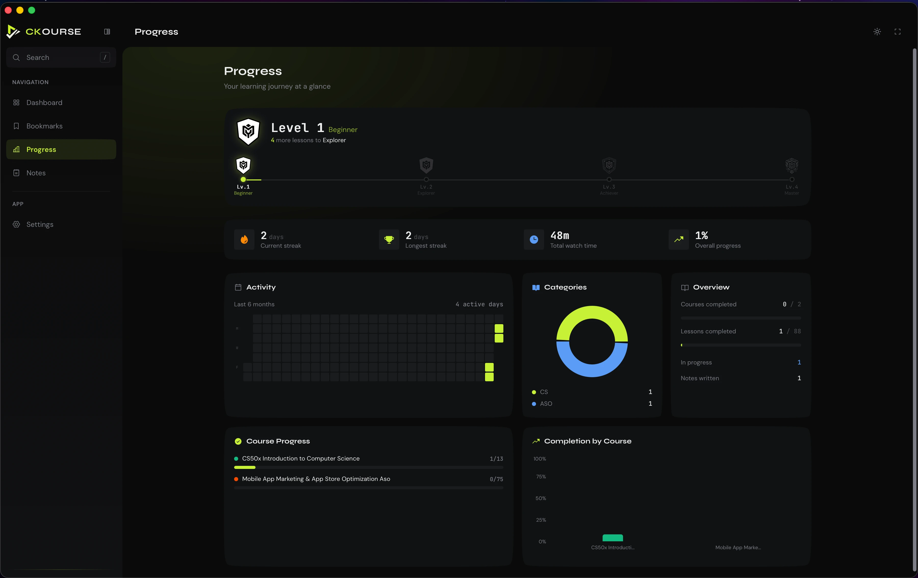Open the Notes section
Viewport: 918px width, 578px height.
click(x=36, y=173)
